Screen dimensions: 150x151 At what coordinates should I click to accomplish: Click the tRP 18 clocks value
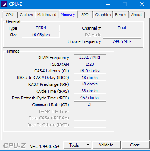(x=90, y=84)
